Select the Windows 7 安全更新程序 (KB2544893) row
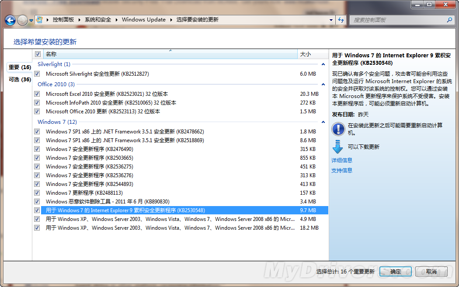 pyautogui.click(x=184, y=184)
